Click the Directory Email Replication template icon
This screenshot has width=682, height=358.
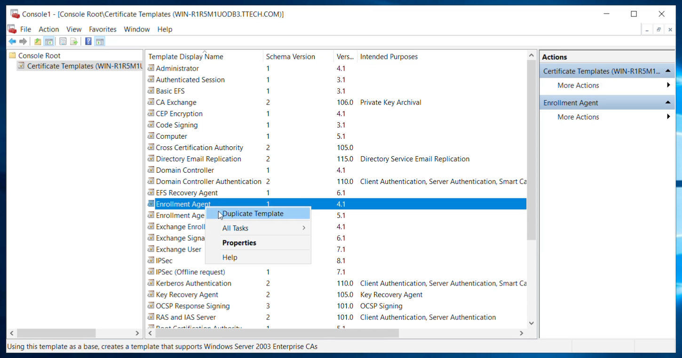coord(151,158)
